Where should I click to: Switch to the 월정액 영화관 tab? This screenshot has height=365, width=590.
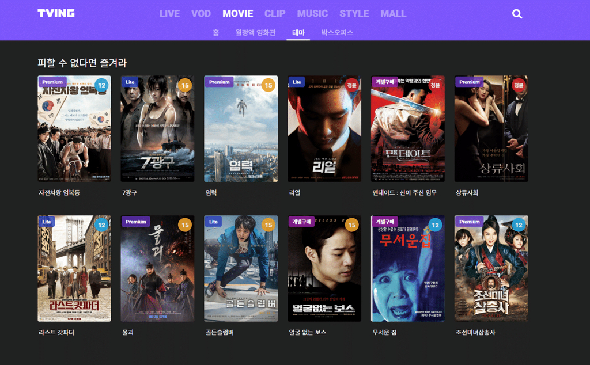click(x=255, y=32)
